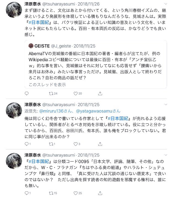Reply to the second tweet about 幻冬舎
This screenshot has height=198, width=172.
[28, 144]
